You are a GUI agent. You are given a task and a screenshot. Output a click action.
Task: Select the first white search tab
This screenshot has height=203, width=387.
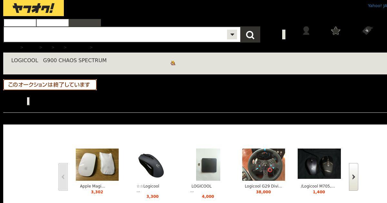point(20,23)
